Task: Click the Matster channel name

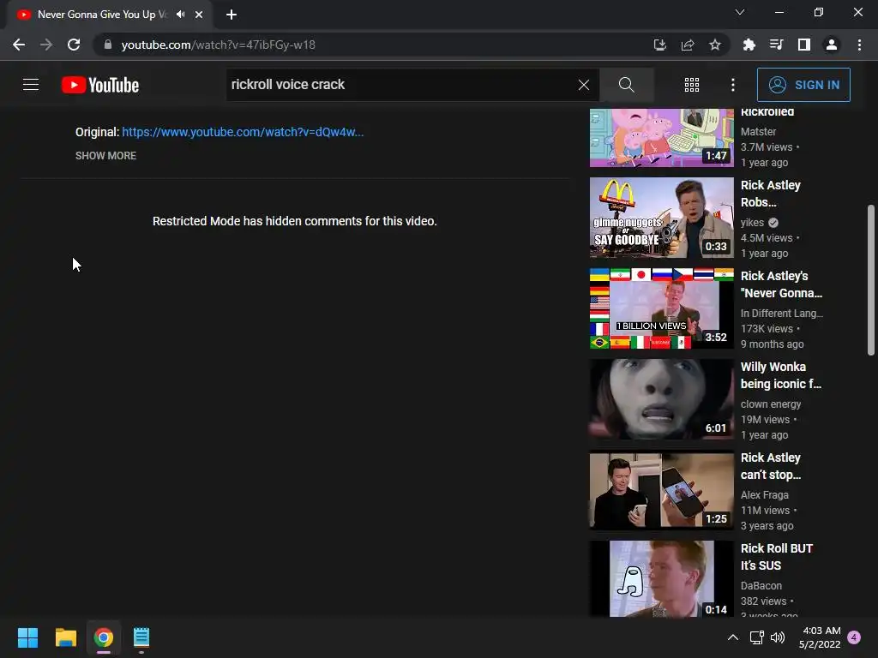Action: coord(758,131)
